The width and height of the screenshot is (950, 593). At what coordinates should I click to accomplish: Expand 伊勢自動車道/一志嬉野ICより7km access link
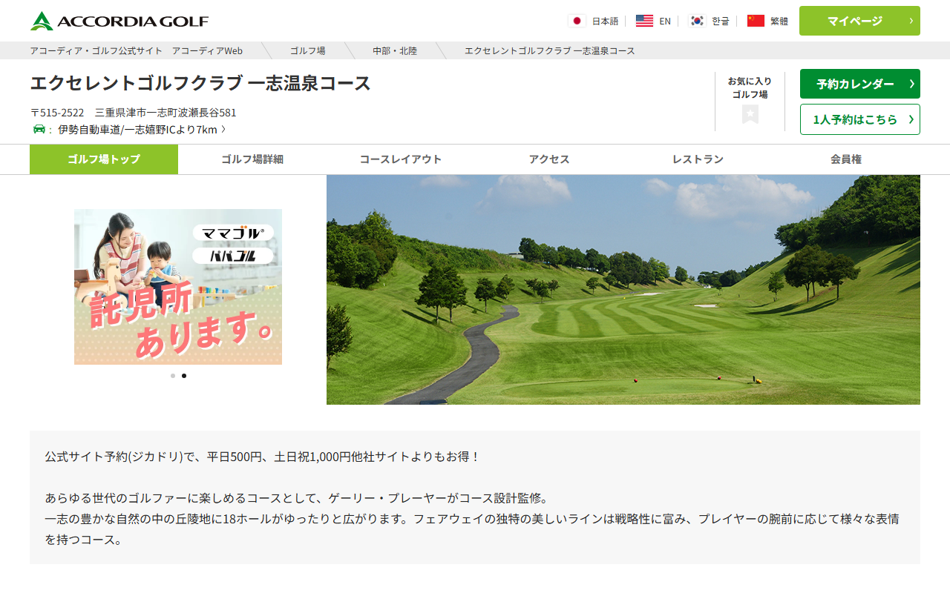pyautogui.click(x=142, y=130)
